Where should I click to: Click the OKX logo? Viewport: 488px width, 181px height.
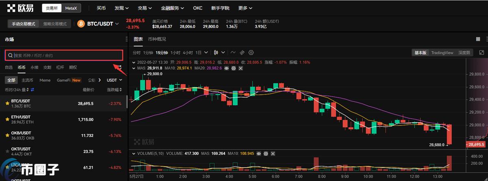point(20,8)
